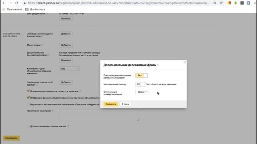The image size is (257, 144).
Task: Open the orange bookmark extension icon
Action: pyautogui.click(x=229, y=3)
